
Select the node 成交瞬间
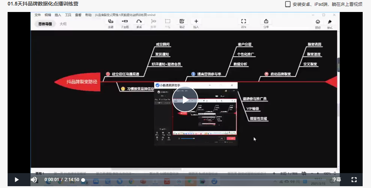163,44
